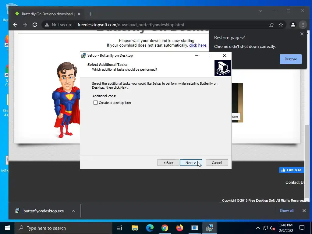Click the setup installer icon in the wizard header
The image size is (312, 234).
[222, 68]
